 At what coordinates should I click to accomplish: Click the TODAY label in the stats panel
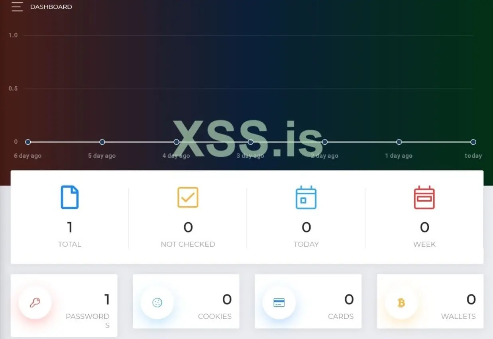click(x=306, y=244)
